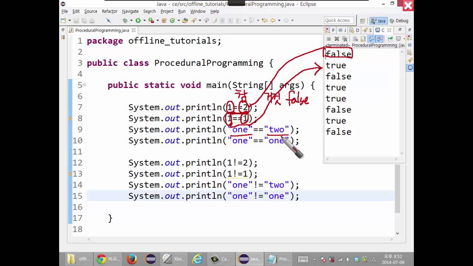Screen dimensions: 473x266
Task: Click the Quick Access search field
Action: point(338,20)
